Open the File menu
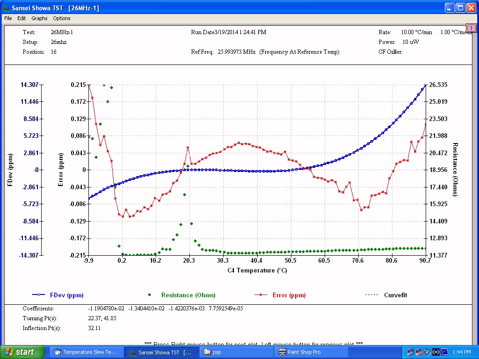The image size is (479, 359). pyautogui.click(x=8, y=18)
